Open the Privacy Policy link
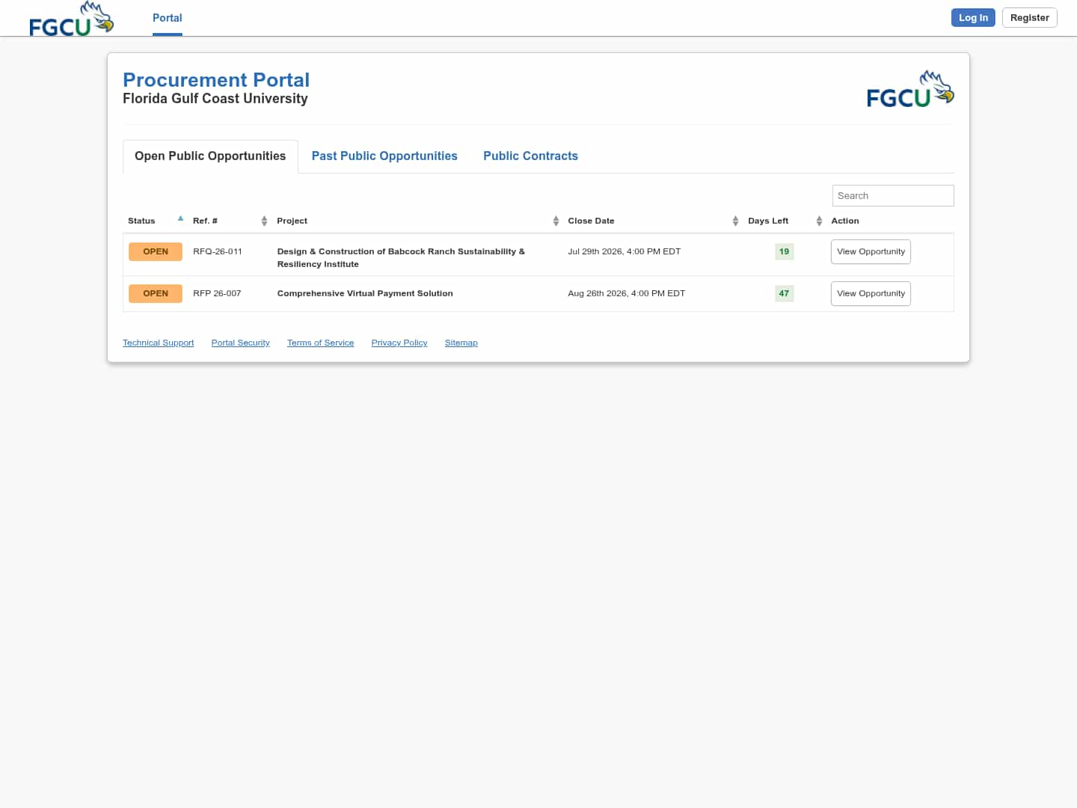The image size is (1077, 808). click(x=399, y=343)
